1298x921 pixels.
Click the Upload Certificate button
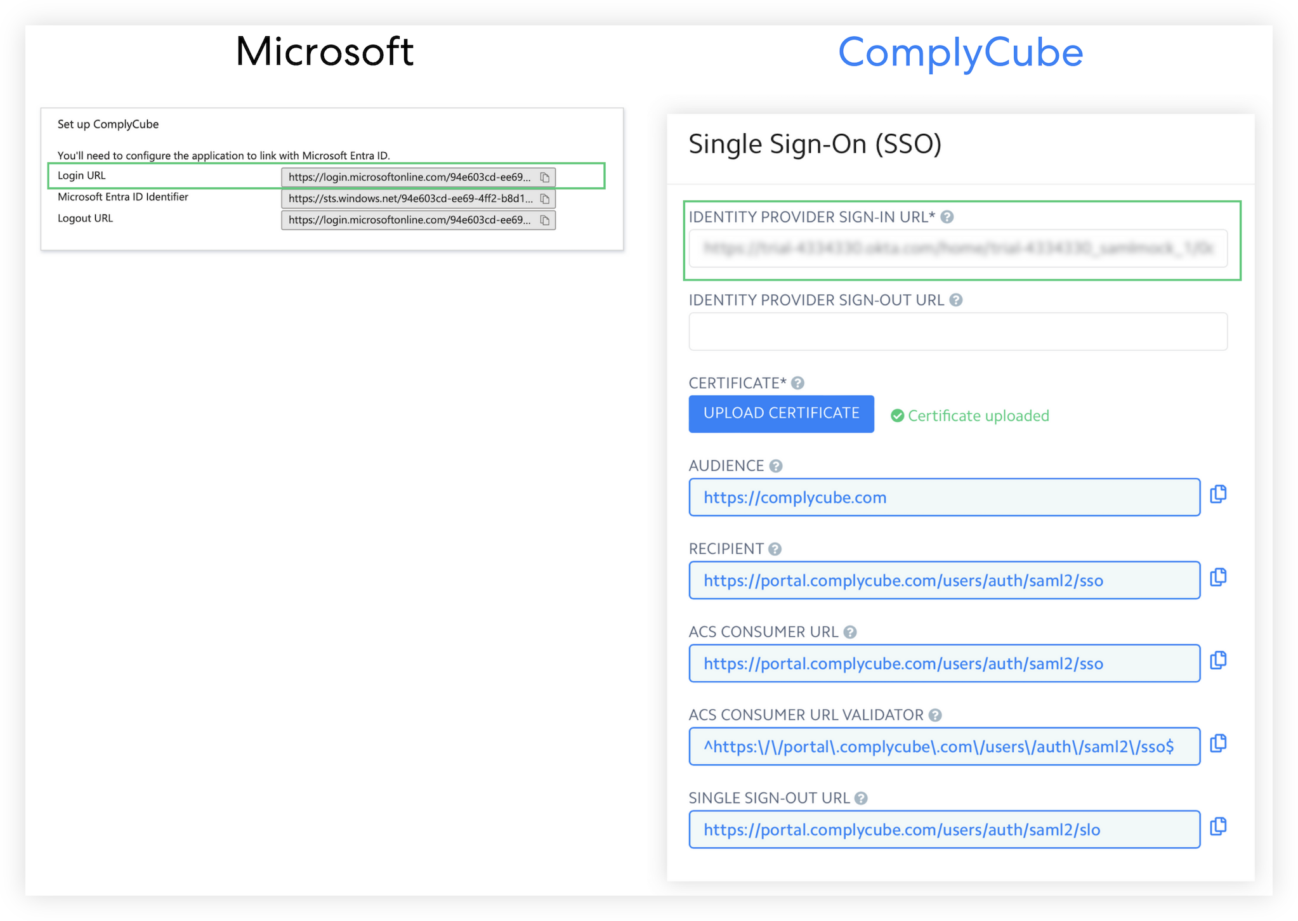tap(781, 414)
